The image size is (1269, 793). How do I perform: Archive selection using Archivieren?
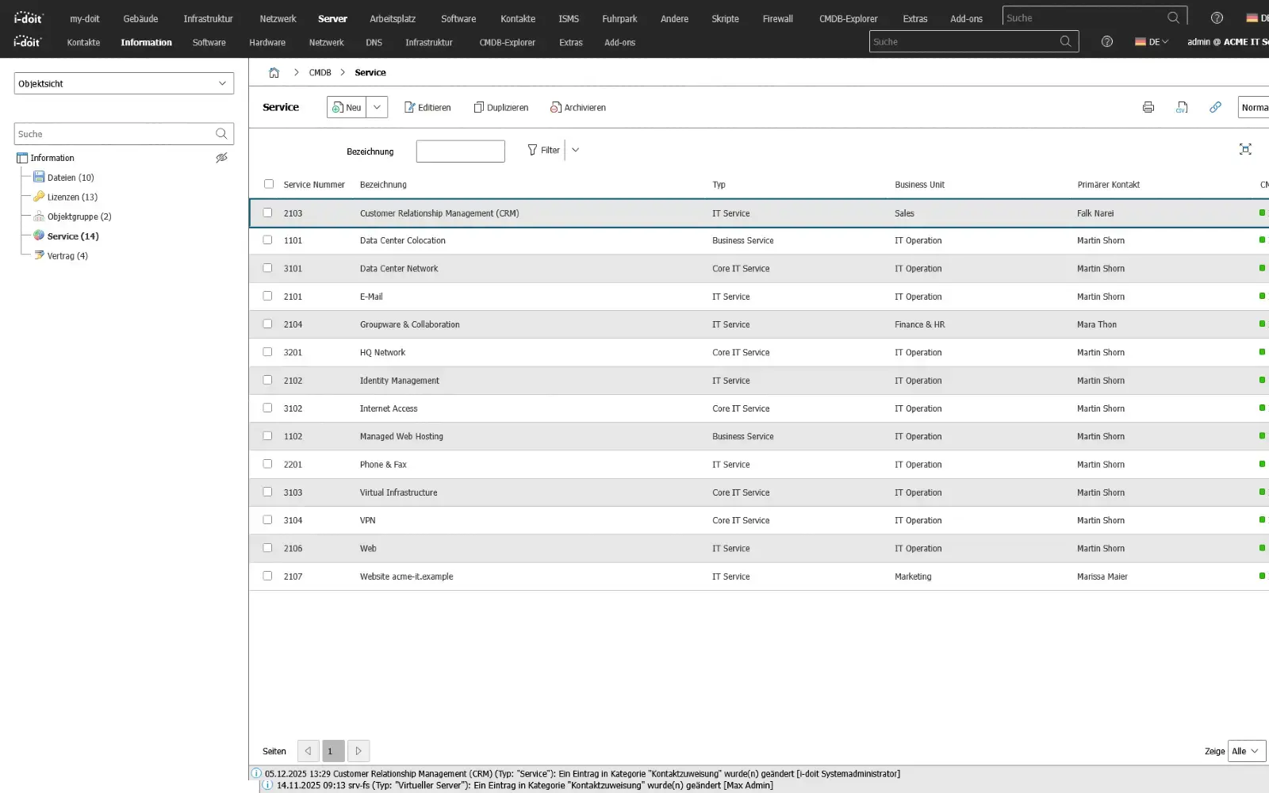click(578, 107)
